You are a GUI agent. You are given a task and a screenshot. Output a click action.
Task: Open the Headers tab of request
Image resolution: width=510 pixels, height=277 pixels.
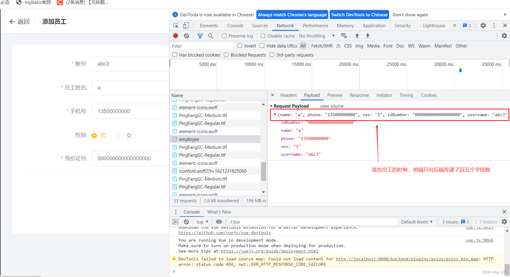tap(288, 95)
